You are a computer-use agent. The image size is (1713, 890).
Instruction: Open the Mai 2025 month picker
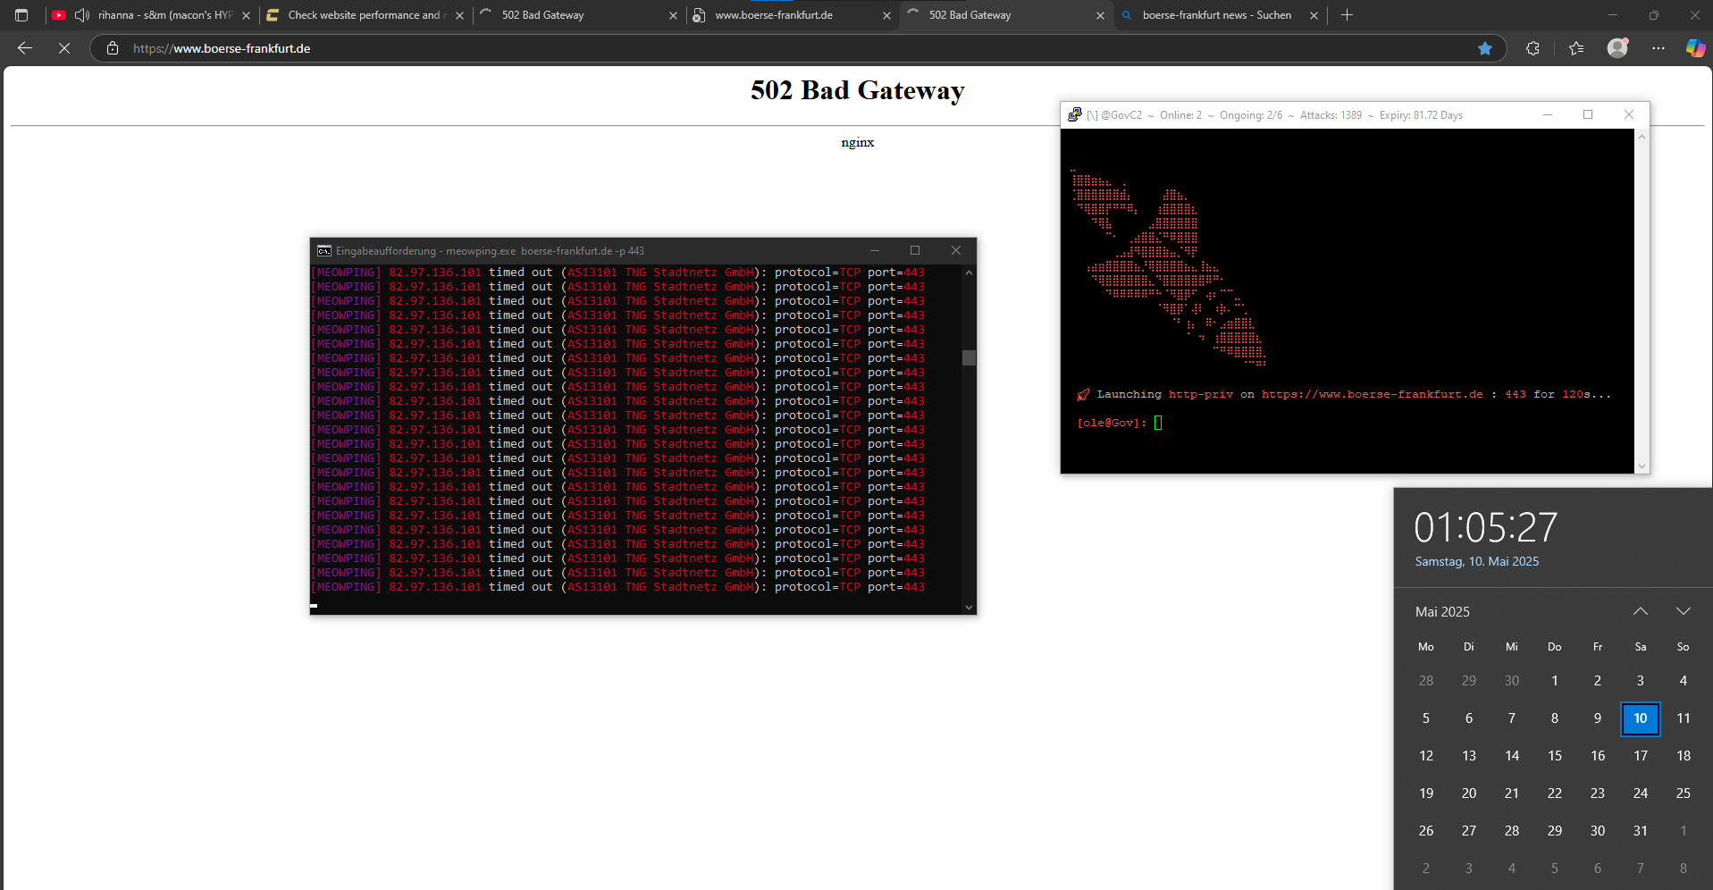pyautogui.click(x=1442, y=612)
